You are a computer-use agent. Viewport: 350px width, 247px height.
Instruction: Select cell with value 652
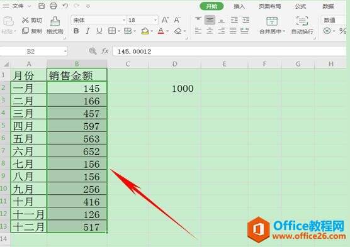coord(77,151)
